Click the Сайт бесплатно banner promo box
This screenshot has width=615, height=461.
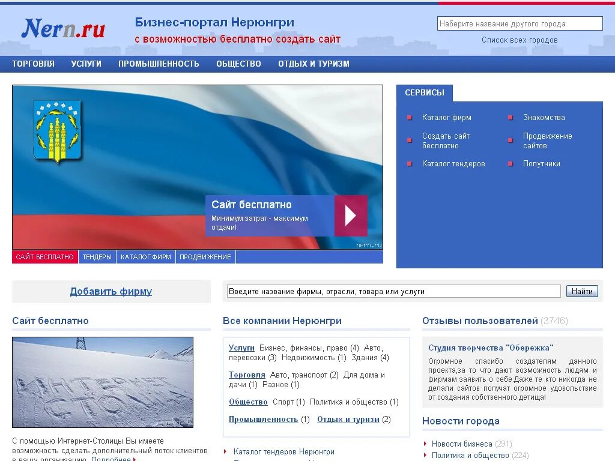tap(286, 215)
